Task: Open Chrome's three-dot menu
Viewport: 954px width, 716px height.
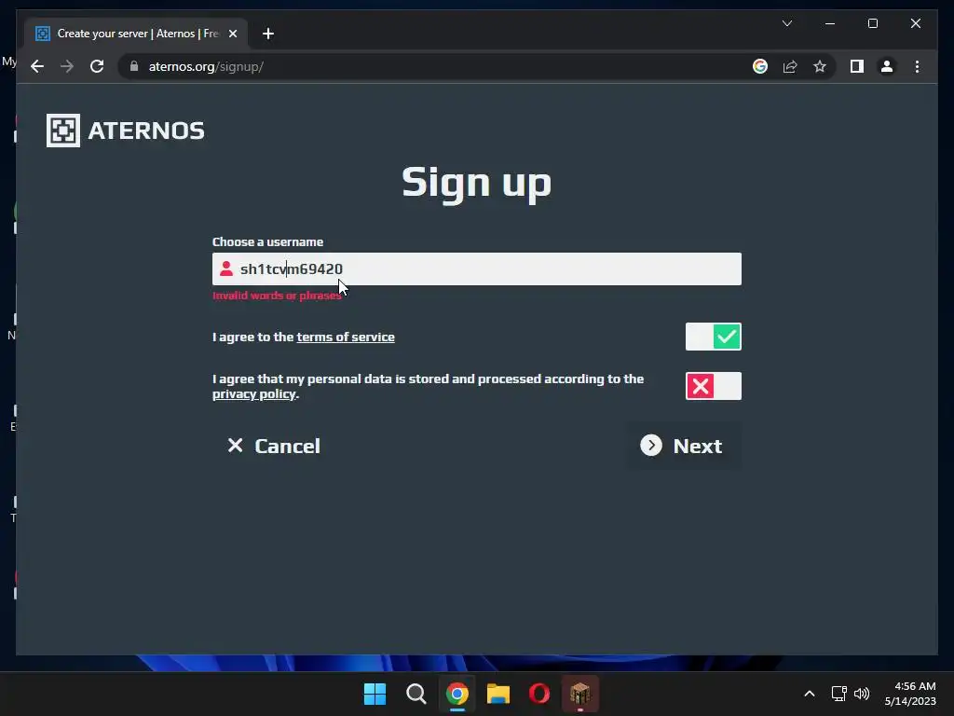Action: (917, 66)
